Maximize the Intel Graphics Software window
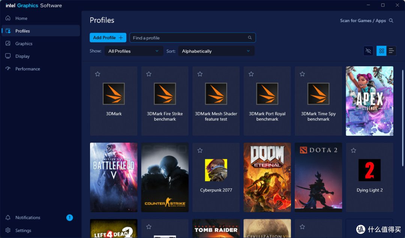 (x=383, y=5)
